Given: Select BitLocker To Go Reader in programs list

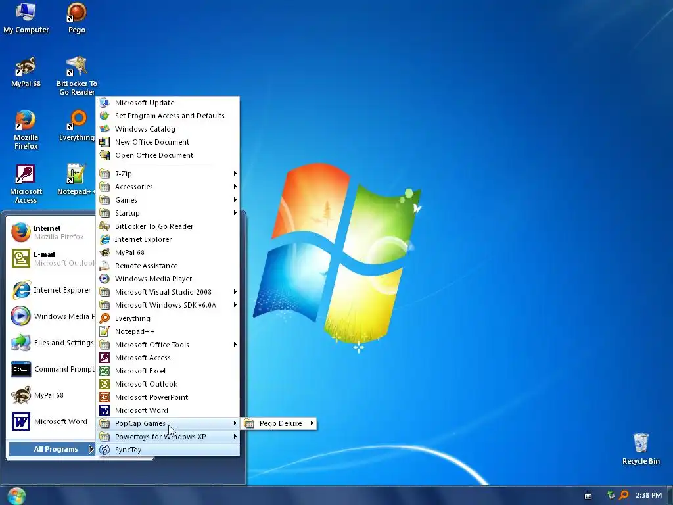Looking at the screenshot, I should click(168, 226).
